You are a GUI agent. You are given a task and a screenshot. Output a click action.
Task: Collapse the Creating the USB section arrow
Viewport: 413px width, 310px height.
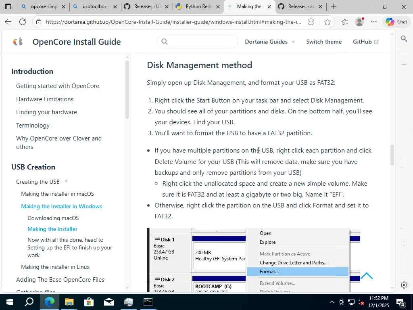pyautogui.click(x=66, y=182)
